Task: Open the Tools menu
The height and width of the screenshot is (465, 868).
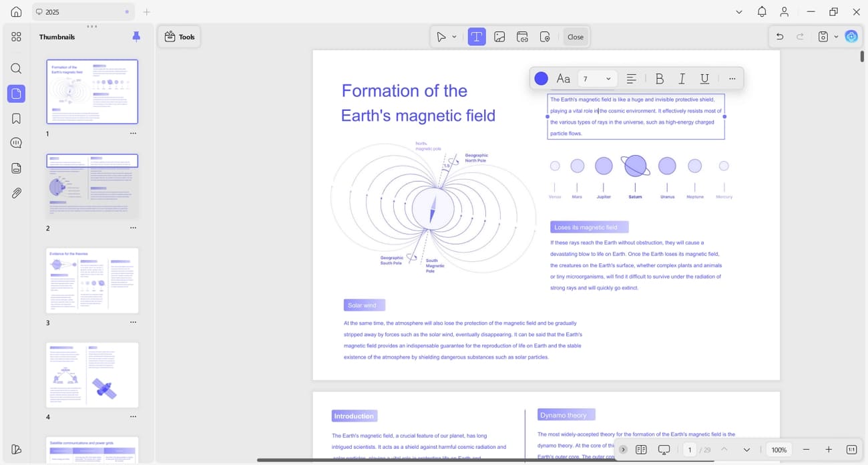Action: click(180, 37)
